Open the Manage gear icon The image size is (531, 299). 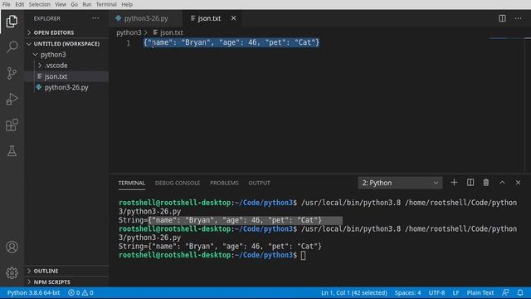pos(12,272)
